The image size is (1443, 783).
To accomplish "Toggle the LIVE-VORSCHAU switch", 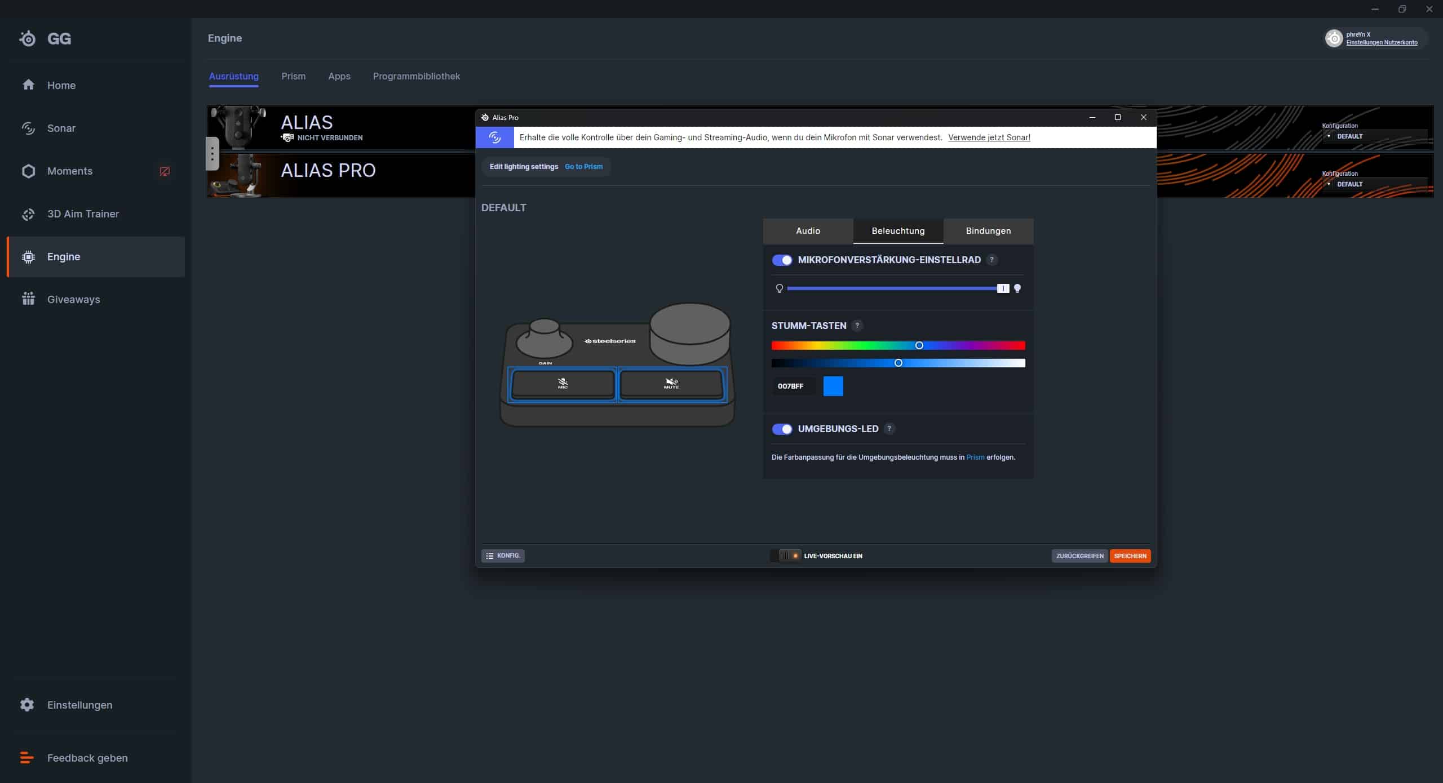I will [x=786, y=555].
